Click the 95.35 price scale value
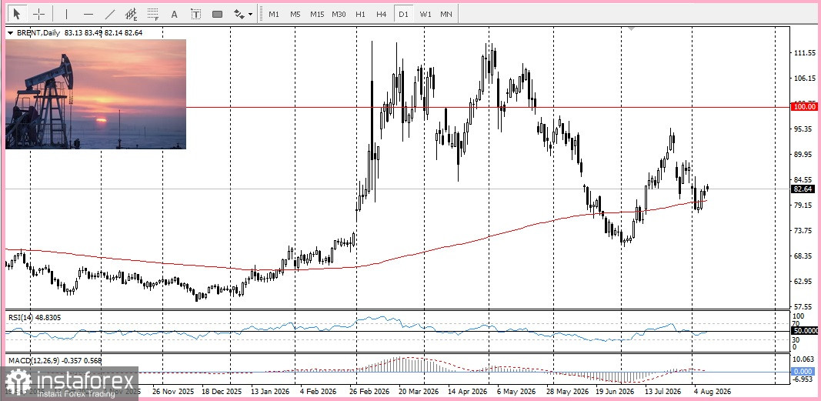 tap(804, 129)
